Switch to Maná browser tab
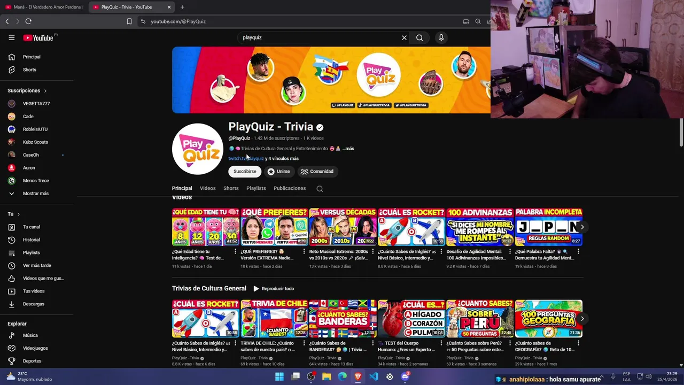The height and width of the screenshot is (385, 684). [x=44, y=7]
